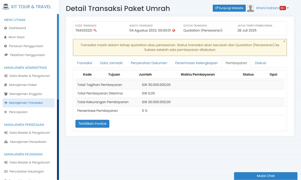301x180 pixels.
Task: Click the Panduan Penggunaan help icon
Action: 5,46
